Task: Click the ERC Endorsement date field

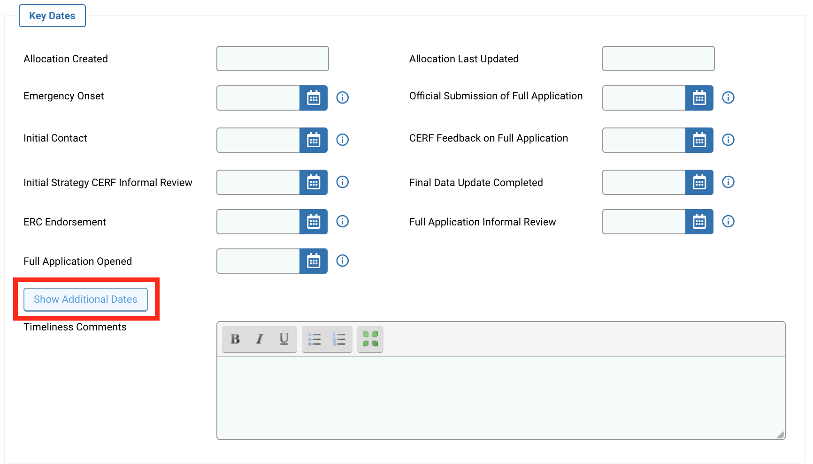Action: [x=258, y=222]
